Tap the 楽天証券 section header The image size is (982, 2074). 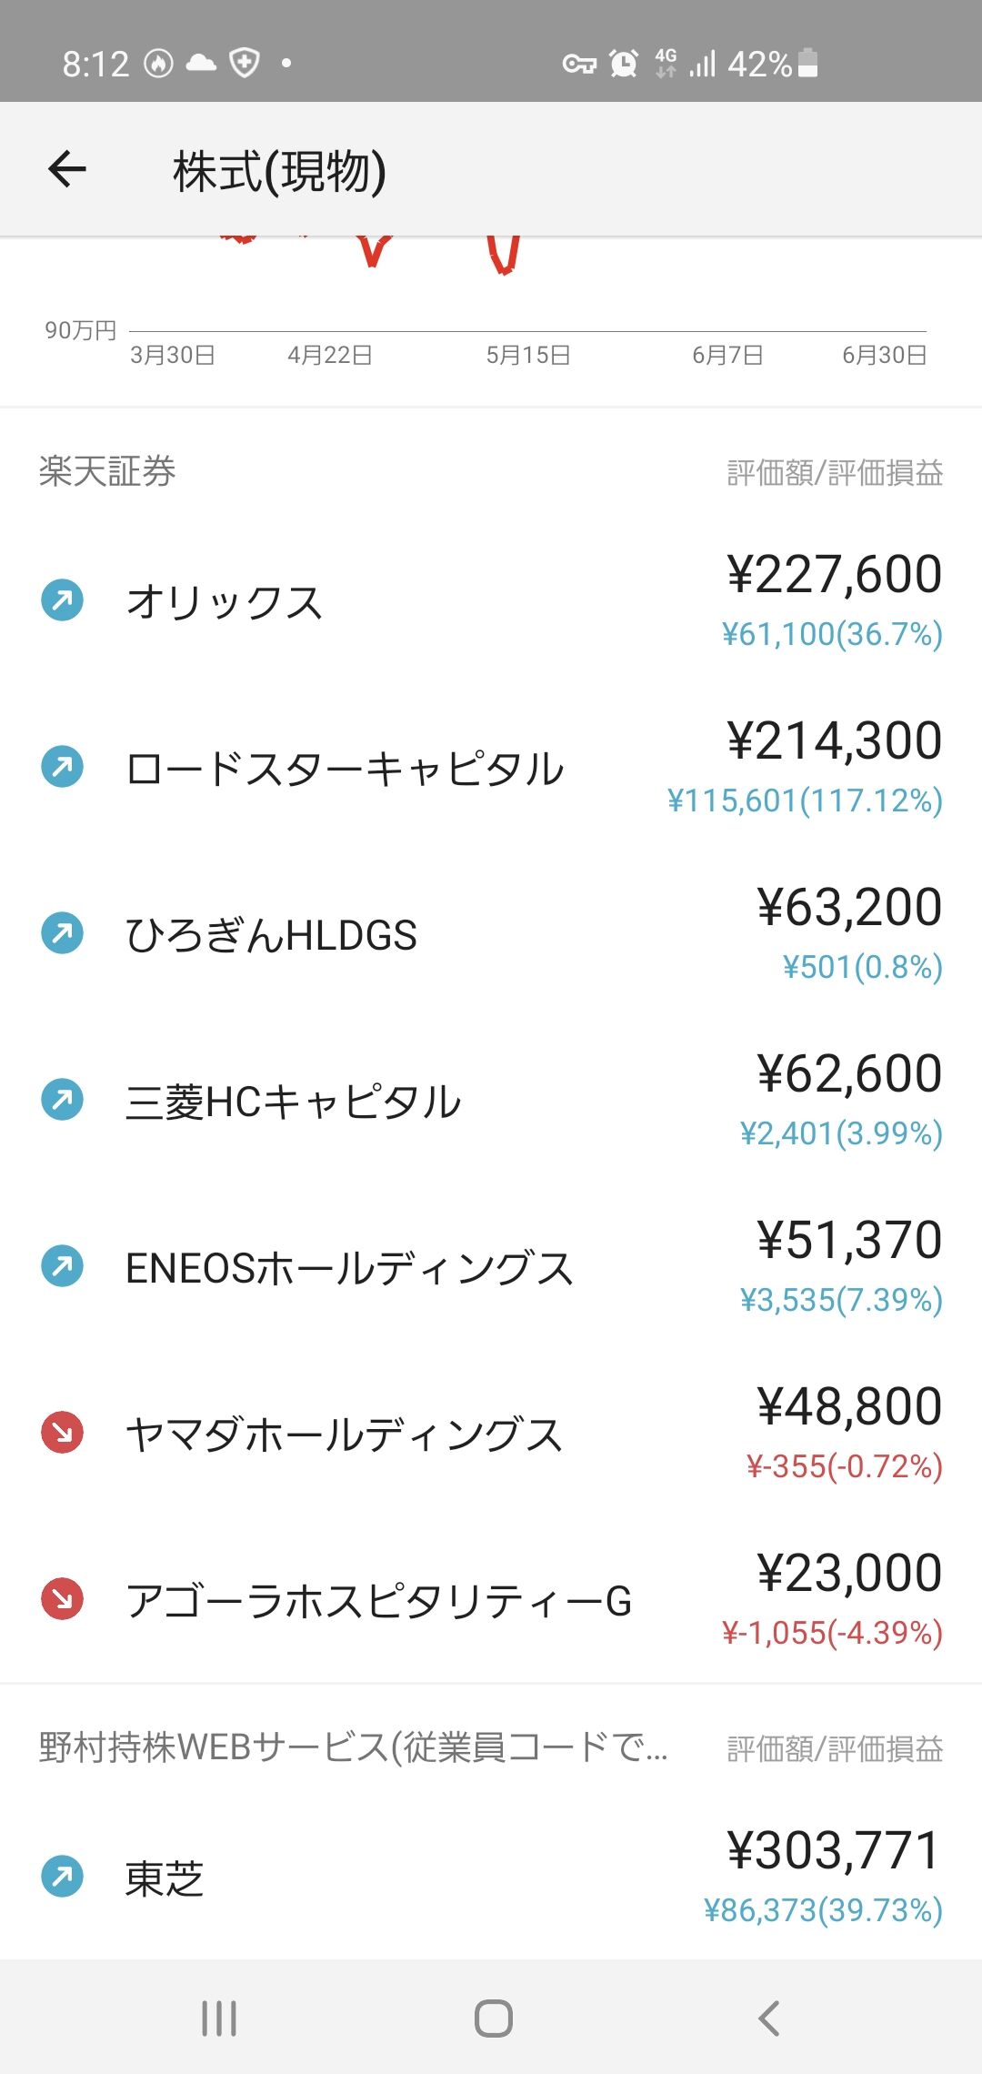click(107, 471)
